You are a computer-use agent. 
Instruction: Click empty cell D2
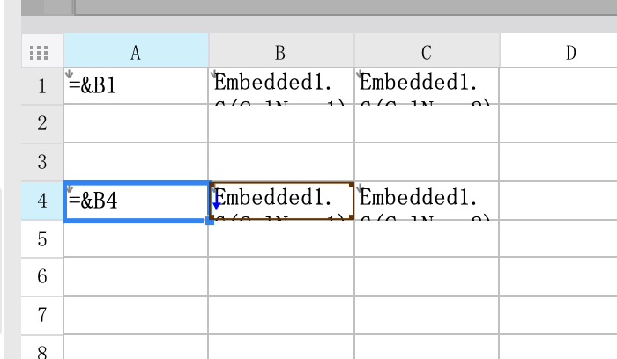[557, 123]
